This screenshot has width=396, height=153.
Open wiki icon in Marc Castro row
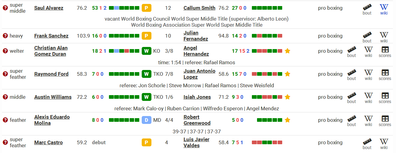pos(384,144)
